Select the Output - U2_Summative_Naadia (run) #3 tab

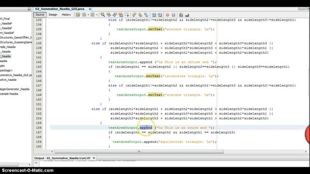[62, 158]
